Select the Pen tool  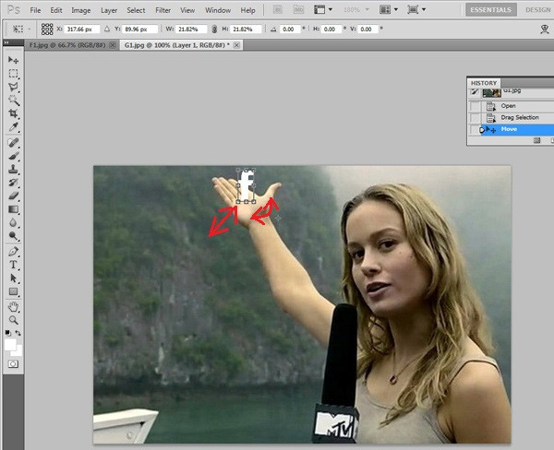point(13,252)
